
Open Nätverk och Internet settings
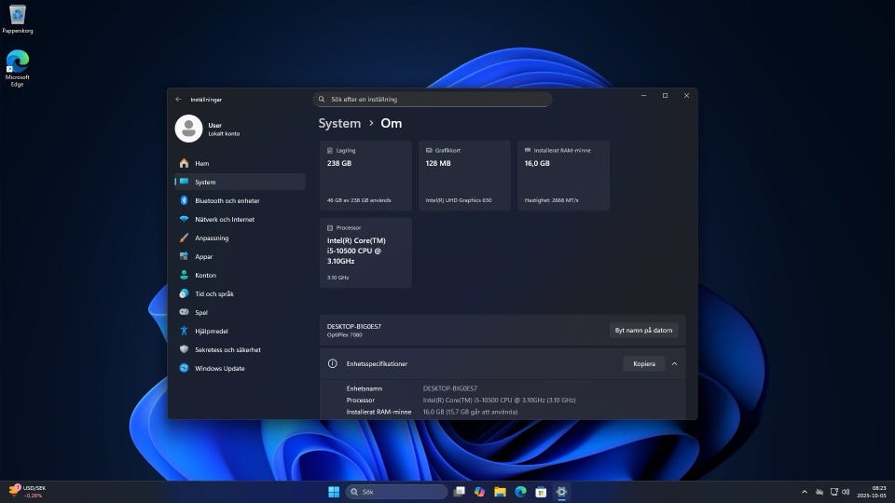coord(224,219)
